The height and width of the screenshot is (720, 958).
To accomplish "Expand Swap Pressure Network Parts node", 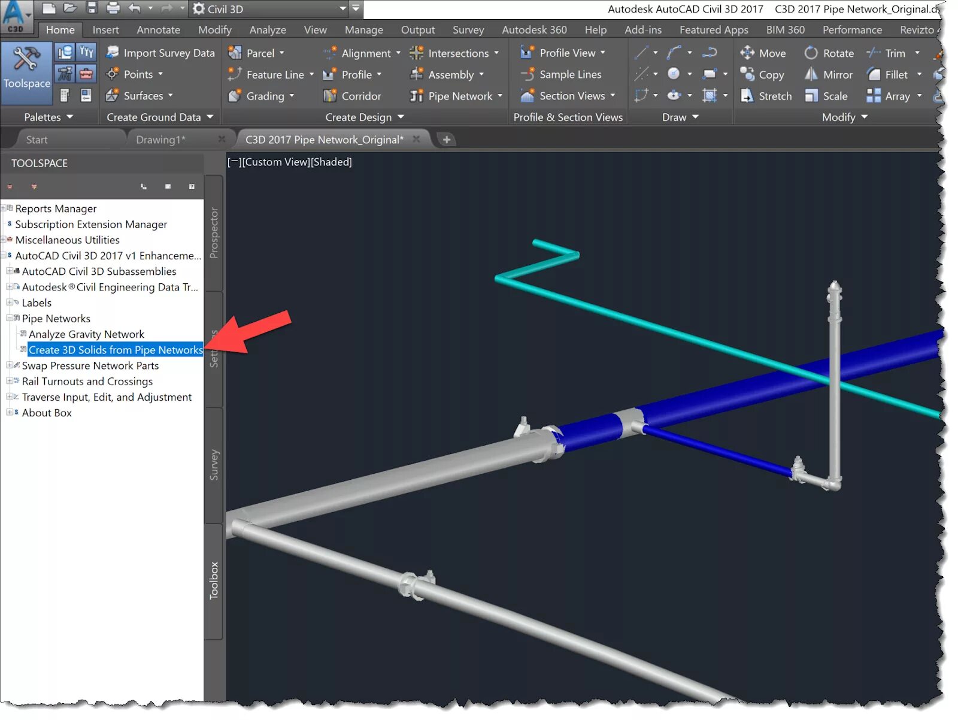I will pos(9,365).
